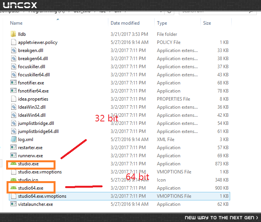Select file name jumplistbridge.dll
This screenshot has width=261, height=222.
pos(36,123)
